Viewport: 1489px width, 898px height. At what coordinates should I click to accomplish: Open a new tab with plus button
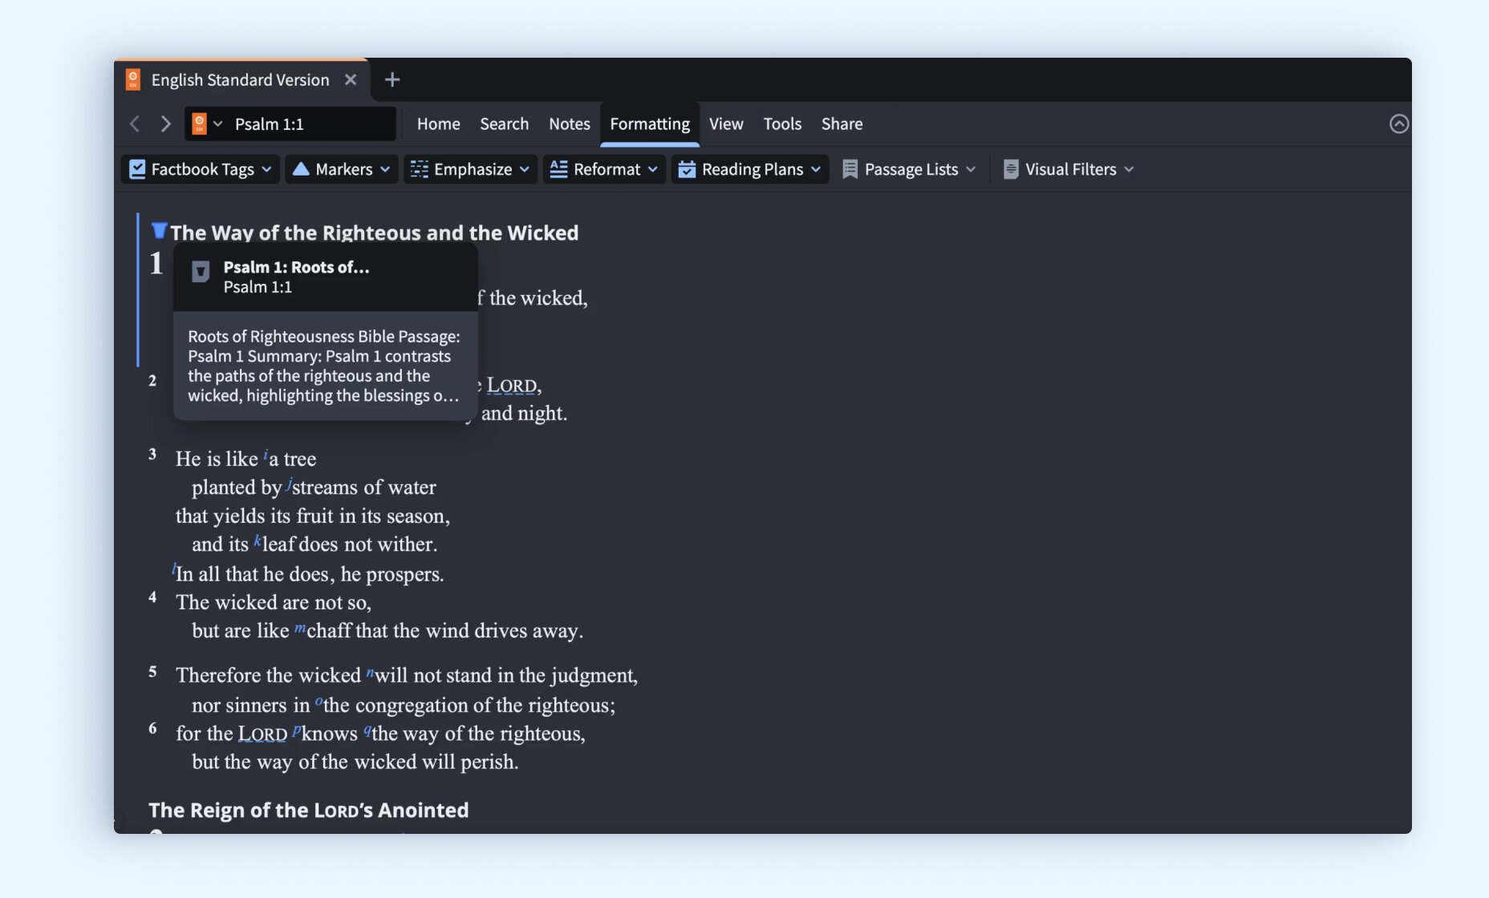pos(392,79)
